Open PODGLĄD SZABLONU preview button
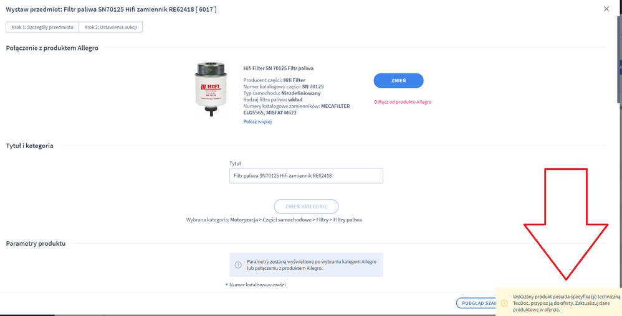The height and width of the screenshot is (316, 622). tap(476, 304)
